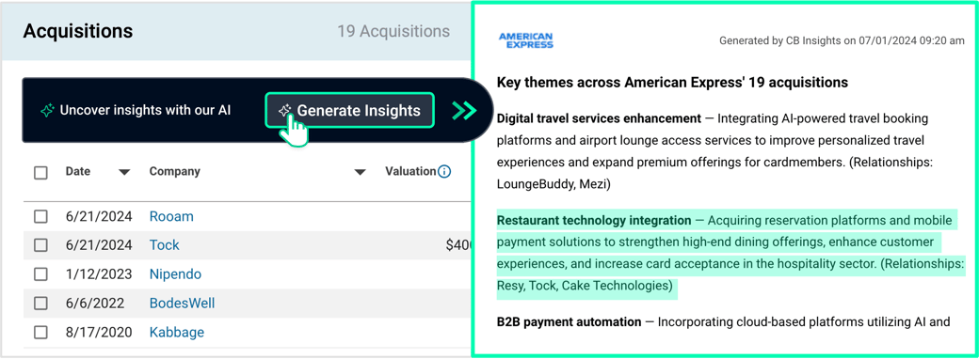979x359 pixels.
Task: Open the Nipendo company link
Action: [x=175, y=274]
